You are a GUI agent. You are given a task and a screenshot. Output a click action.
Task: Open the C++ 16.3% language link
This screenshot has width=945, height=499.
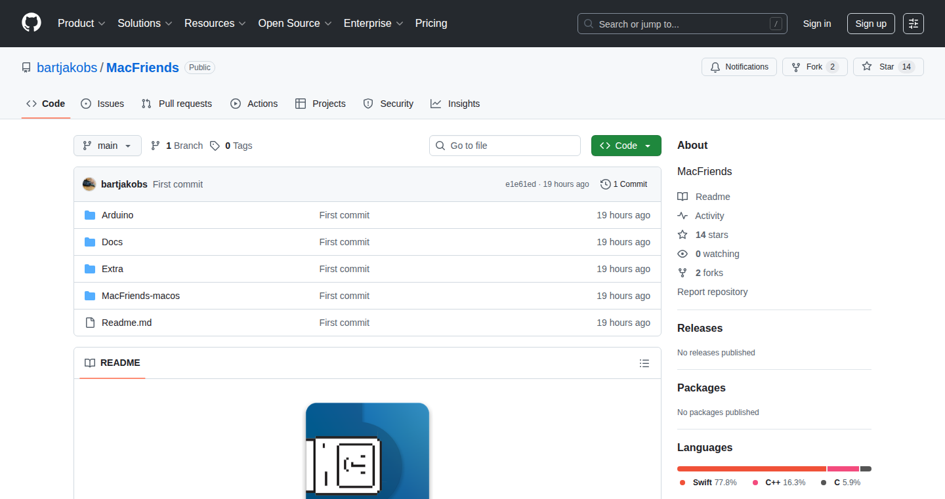pos(778,482)
